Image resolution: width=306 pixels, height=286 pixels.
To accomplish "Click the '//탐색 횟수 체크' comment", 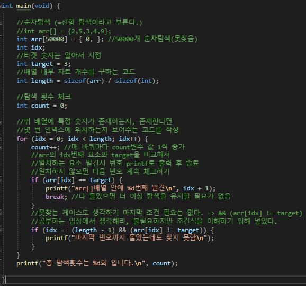I will (44, 97).
